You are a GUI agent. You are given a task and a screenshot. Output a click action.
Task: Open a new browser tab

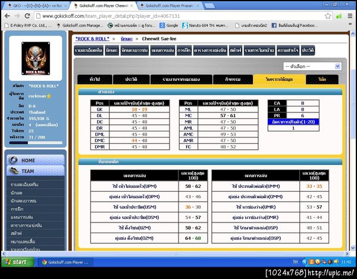tap(209, 6)
